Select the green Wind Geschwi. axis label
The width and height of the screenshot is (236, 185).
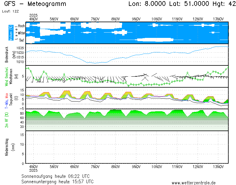[x=6, y=76]
